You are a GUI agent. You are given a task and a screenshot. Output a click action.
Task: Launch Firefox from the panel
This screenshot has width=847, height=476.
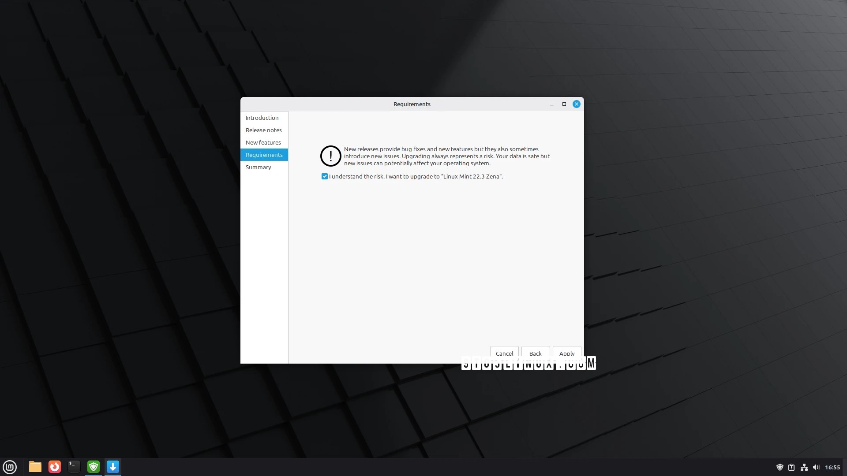point(55,467)
